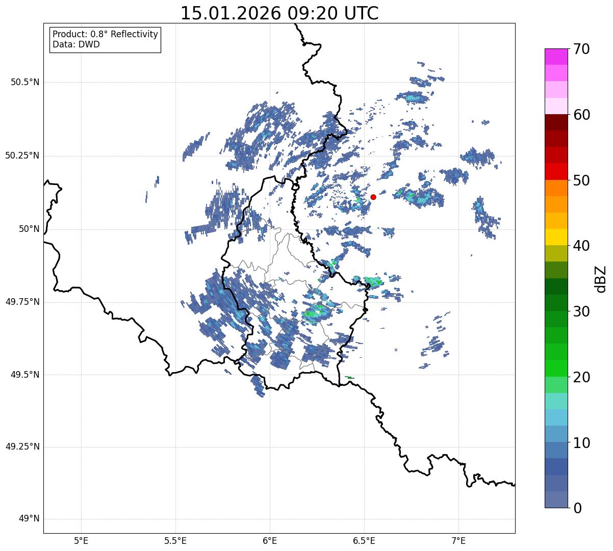
Task: Click the colorbar label "20"
Action: [581, 377]
